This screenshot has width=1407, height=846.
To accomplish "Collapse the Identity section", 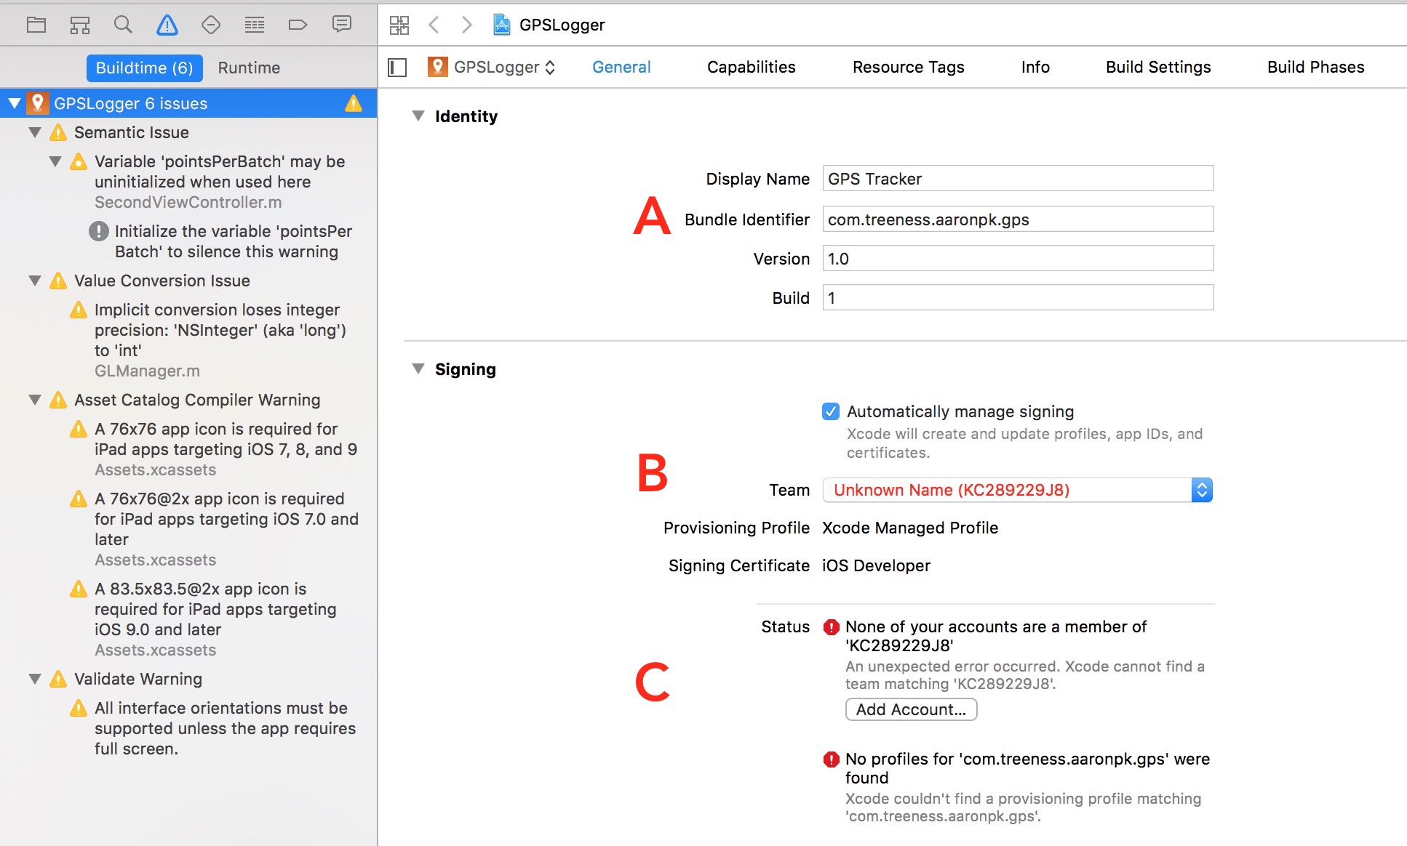I will click(418, 116).
